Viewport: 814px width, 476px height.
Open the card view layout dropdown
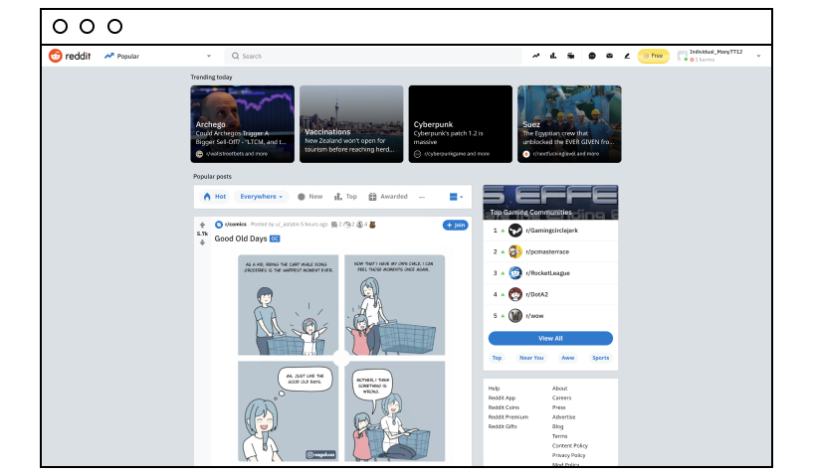(456, 197)
